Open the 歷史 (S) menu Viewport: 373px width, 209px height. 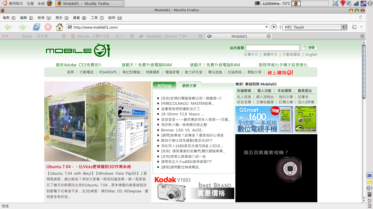point(62,18)
